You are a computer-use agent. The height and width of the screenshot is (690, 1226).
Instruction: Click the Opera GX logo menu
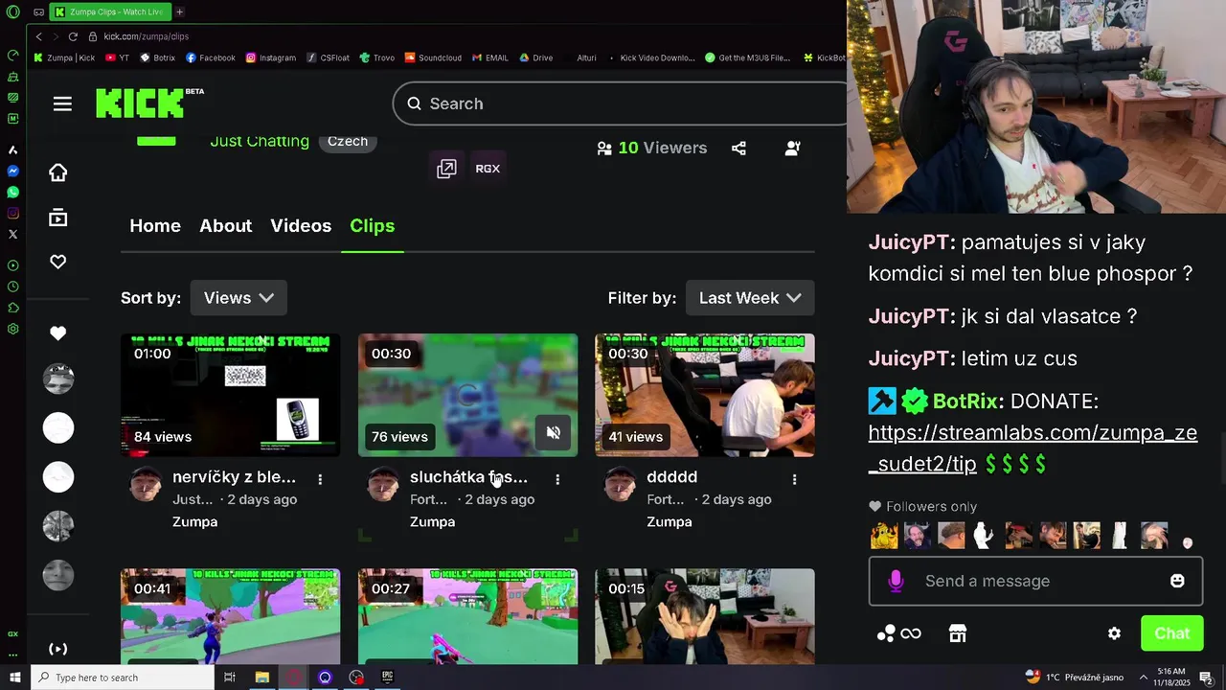12,12
